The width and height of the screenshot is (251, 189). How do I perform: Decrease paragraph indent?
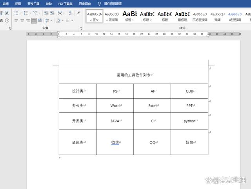click(46, 13)
